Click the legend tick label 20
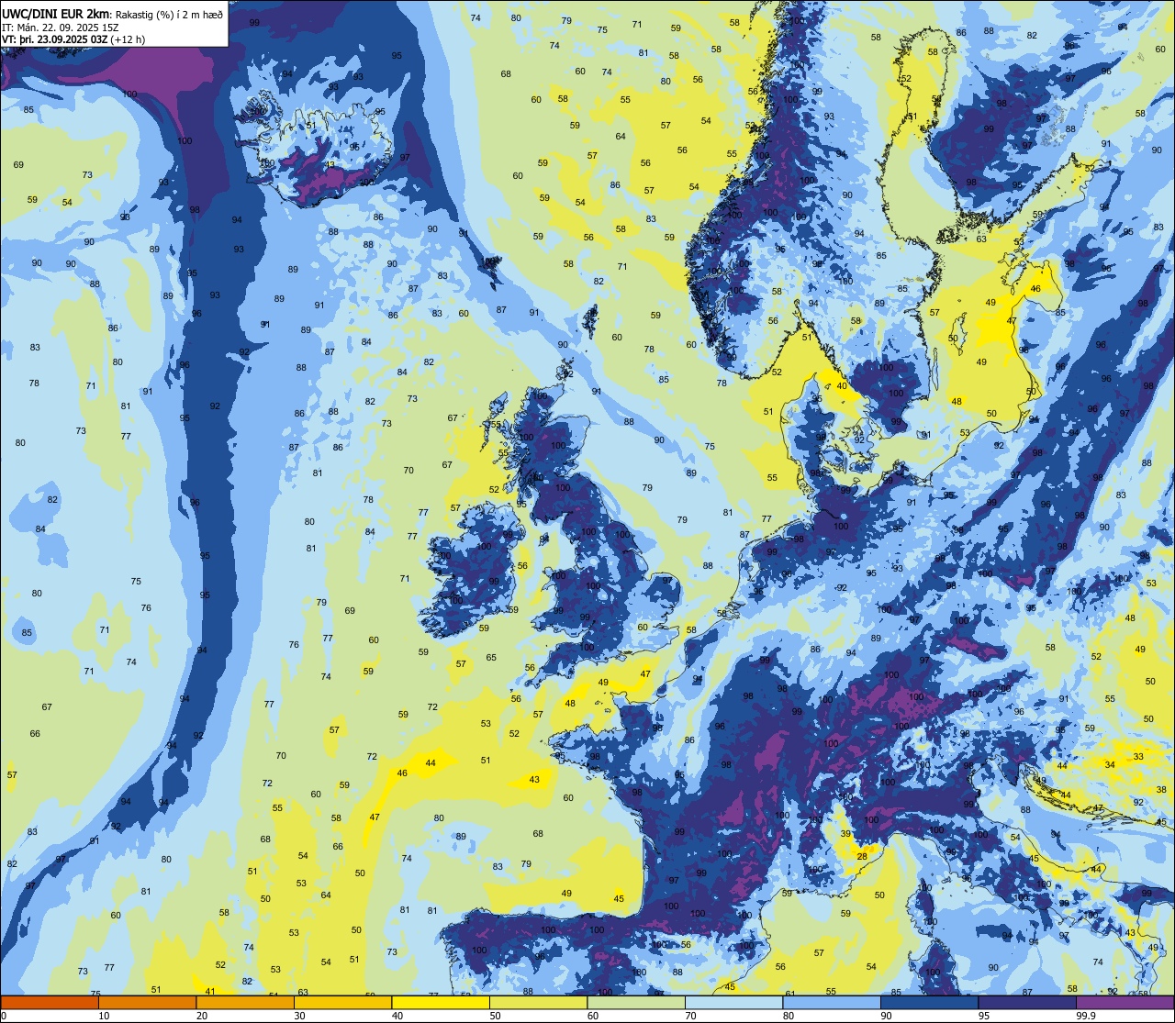Viewport: 1175px width, 1023px height. click(x=202, y=1016)
